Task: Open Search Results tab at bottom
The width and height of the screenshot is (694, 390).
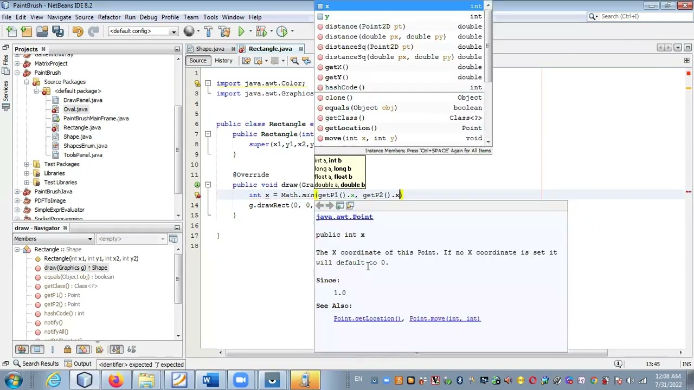Action: coord(36,364)
